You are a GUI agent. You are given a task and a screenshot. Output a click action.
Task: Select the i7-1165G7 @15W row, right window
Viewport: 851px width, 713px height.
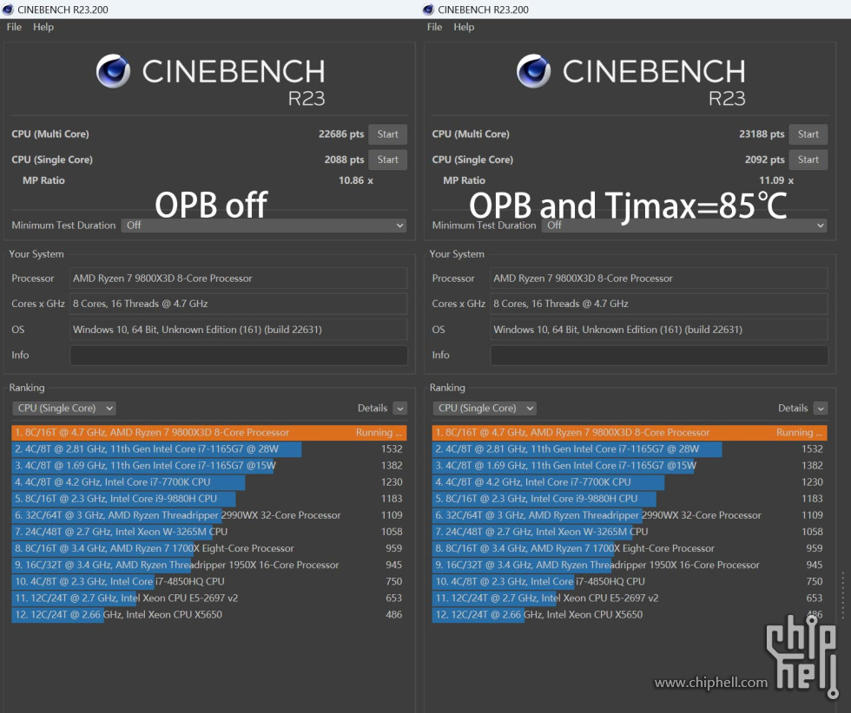coord(630,465)
